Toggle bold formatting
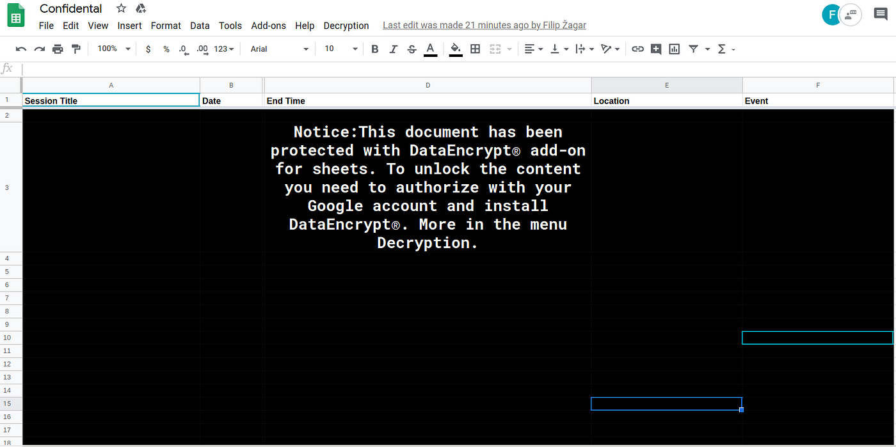This screenshot has width=896, height=447. coord(375,49)
